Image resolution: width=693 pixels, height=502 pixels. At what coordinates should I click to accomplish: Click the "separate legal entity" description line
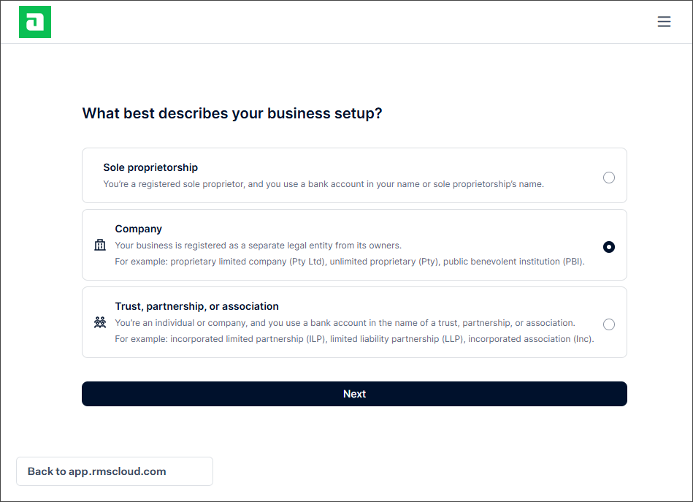point(258,246)
